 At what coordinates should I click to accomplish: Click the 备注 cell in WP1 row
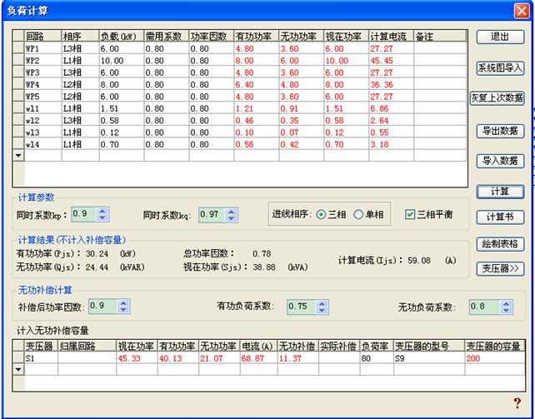440,48
